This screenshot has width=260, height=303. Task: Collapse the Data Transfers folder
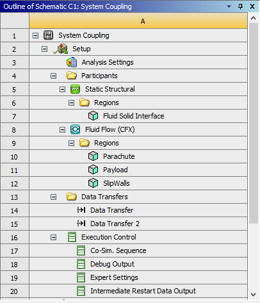coord(53,197)
